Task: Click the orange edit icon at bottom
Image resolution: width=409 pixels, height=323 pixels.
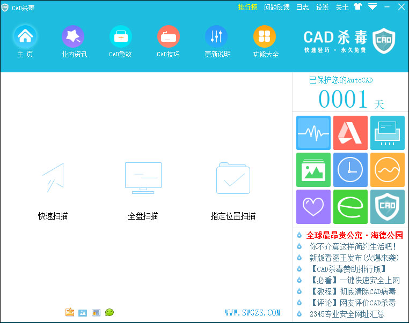Action: (70, 312)
